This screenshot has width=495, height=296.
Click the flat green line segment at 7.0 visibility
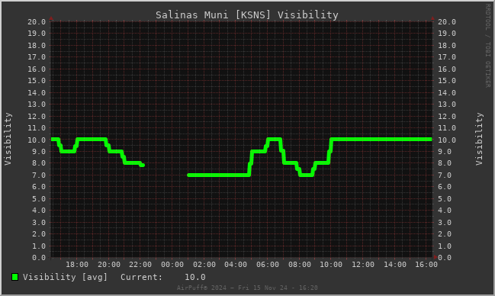point(218,175)
